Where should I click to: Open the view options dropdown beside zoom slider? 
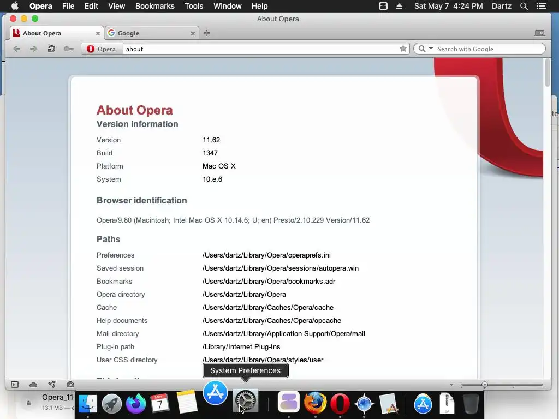(451, 385)
